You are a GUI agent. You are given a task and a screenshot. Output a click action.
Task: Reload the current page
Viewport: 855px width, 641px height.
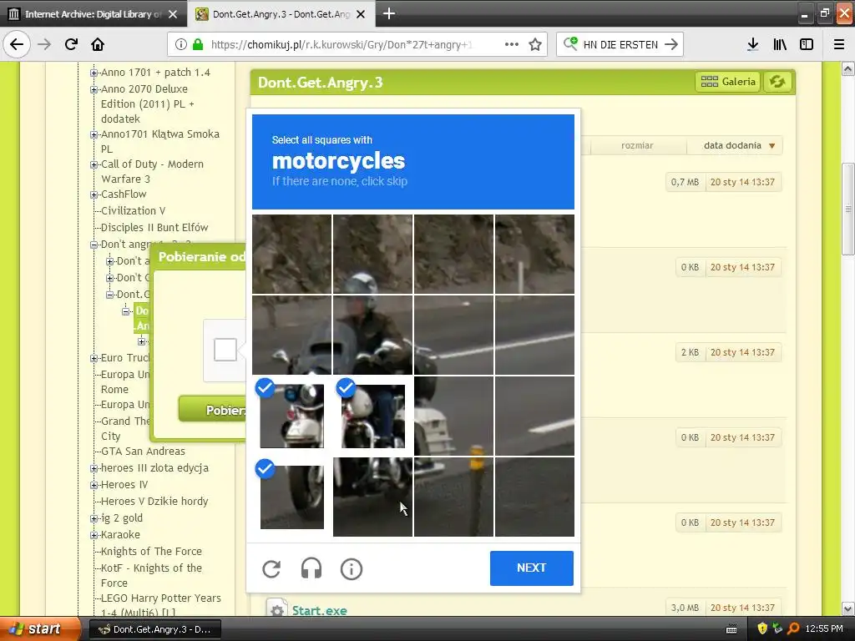tap(71, 44)
